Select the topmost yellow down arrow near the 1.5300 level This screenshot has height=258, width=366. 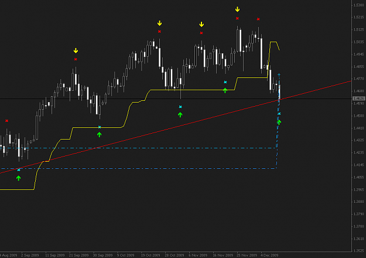click(237, 9)
